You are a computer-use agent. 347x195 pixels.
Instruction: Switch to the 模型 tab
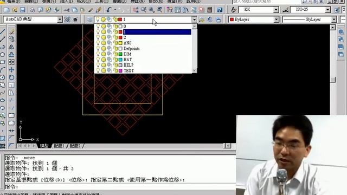(44, 146)
